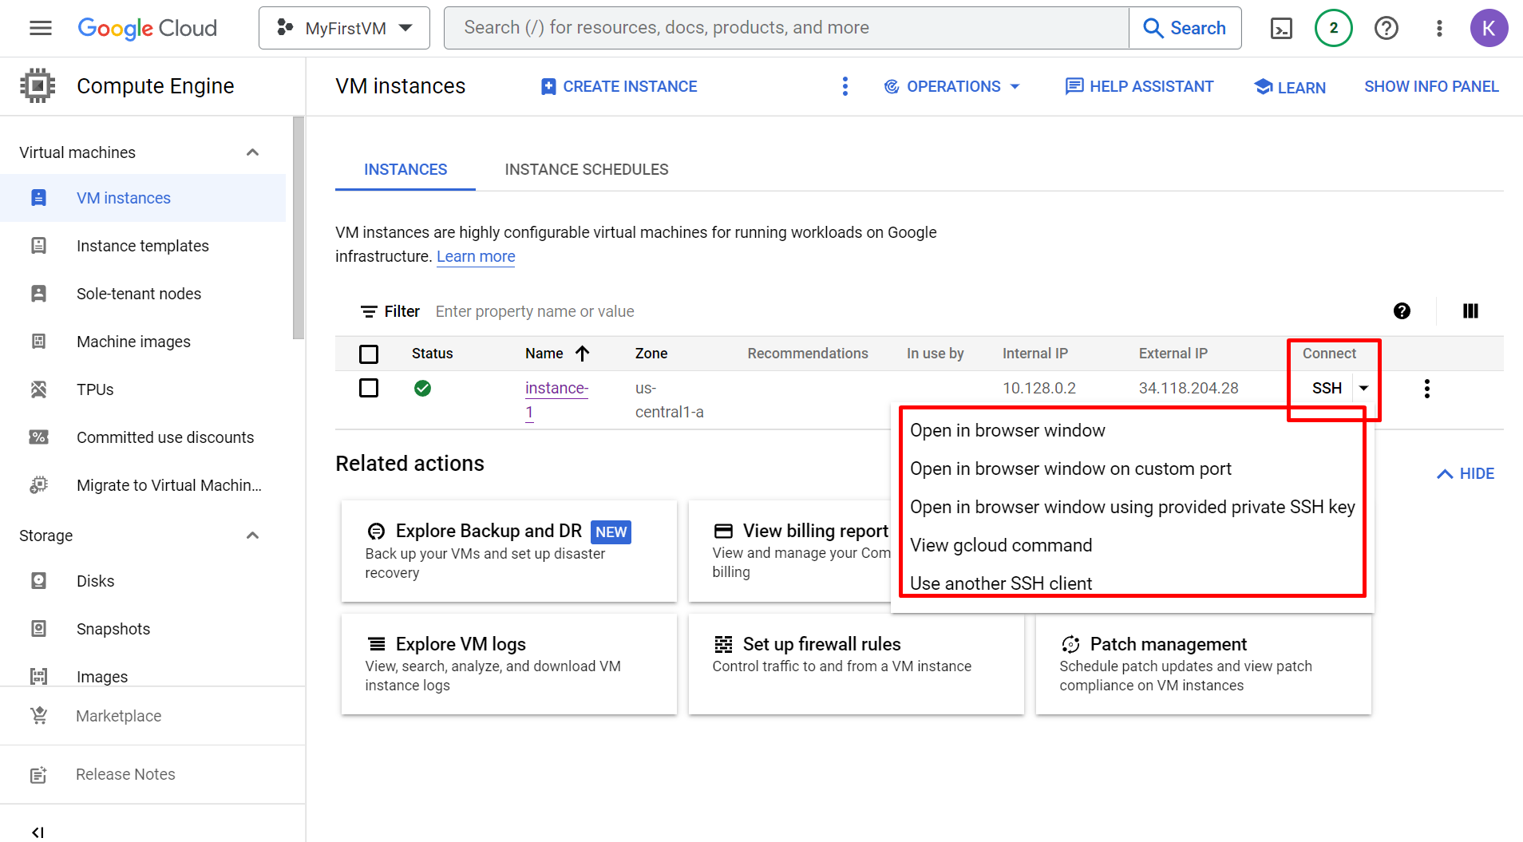The height and width of the screenshot is (842, 1523).
Task: Click the Snapshots sidebar icon
Action: tap(38, 629)
